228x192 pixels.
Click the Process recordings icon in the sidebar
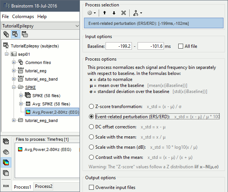[x=6, y=142]
